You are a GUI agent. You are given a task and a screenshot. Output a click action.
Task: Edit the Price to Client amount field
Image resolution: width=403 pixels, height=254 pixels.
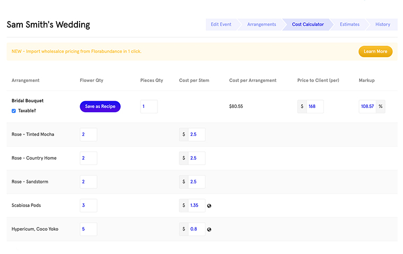[x=315, y=106]
